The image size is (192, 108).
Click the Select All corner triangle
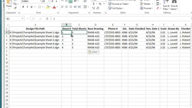(7, 25)
